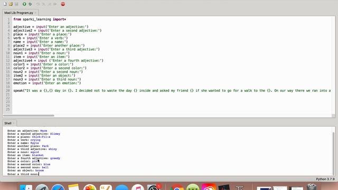Click the 'adjective = input' code line
Screen dimensions: 338x190
pos(51,27)
